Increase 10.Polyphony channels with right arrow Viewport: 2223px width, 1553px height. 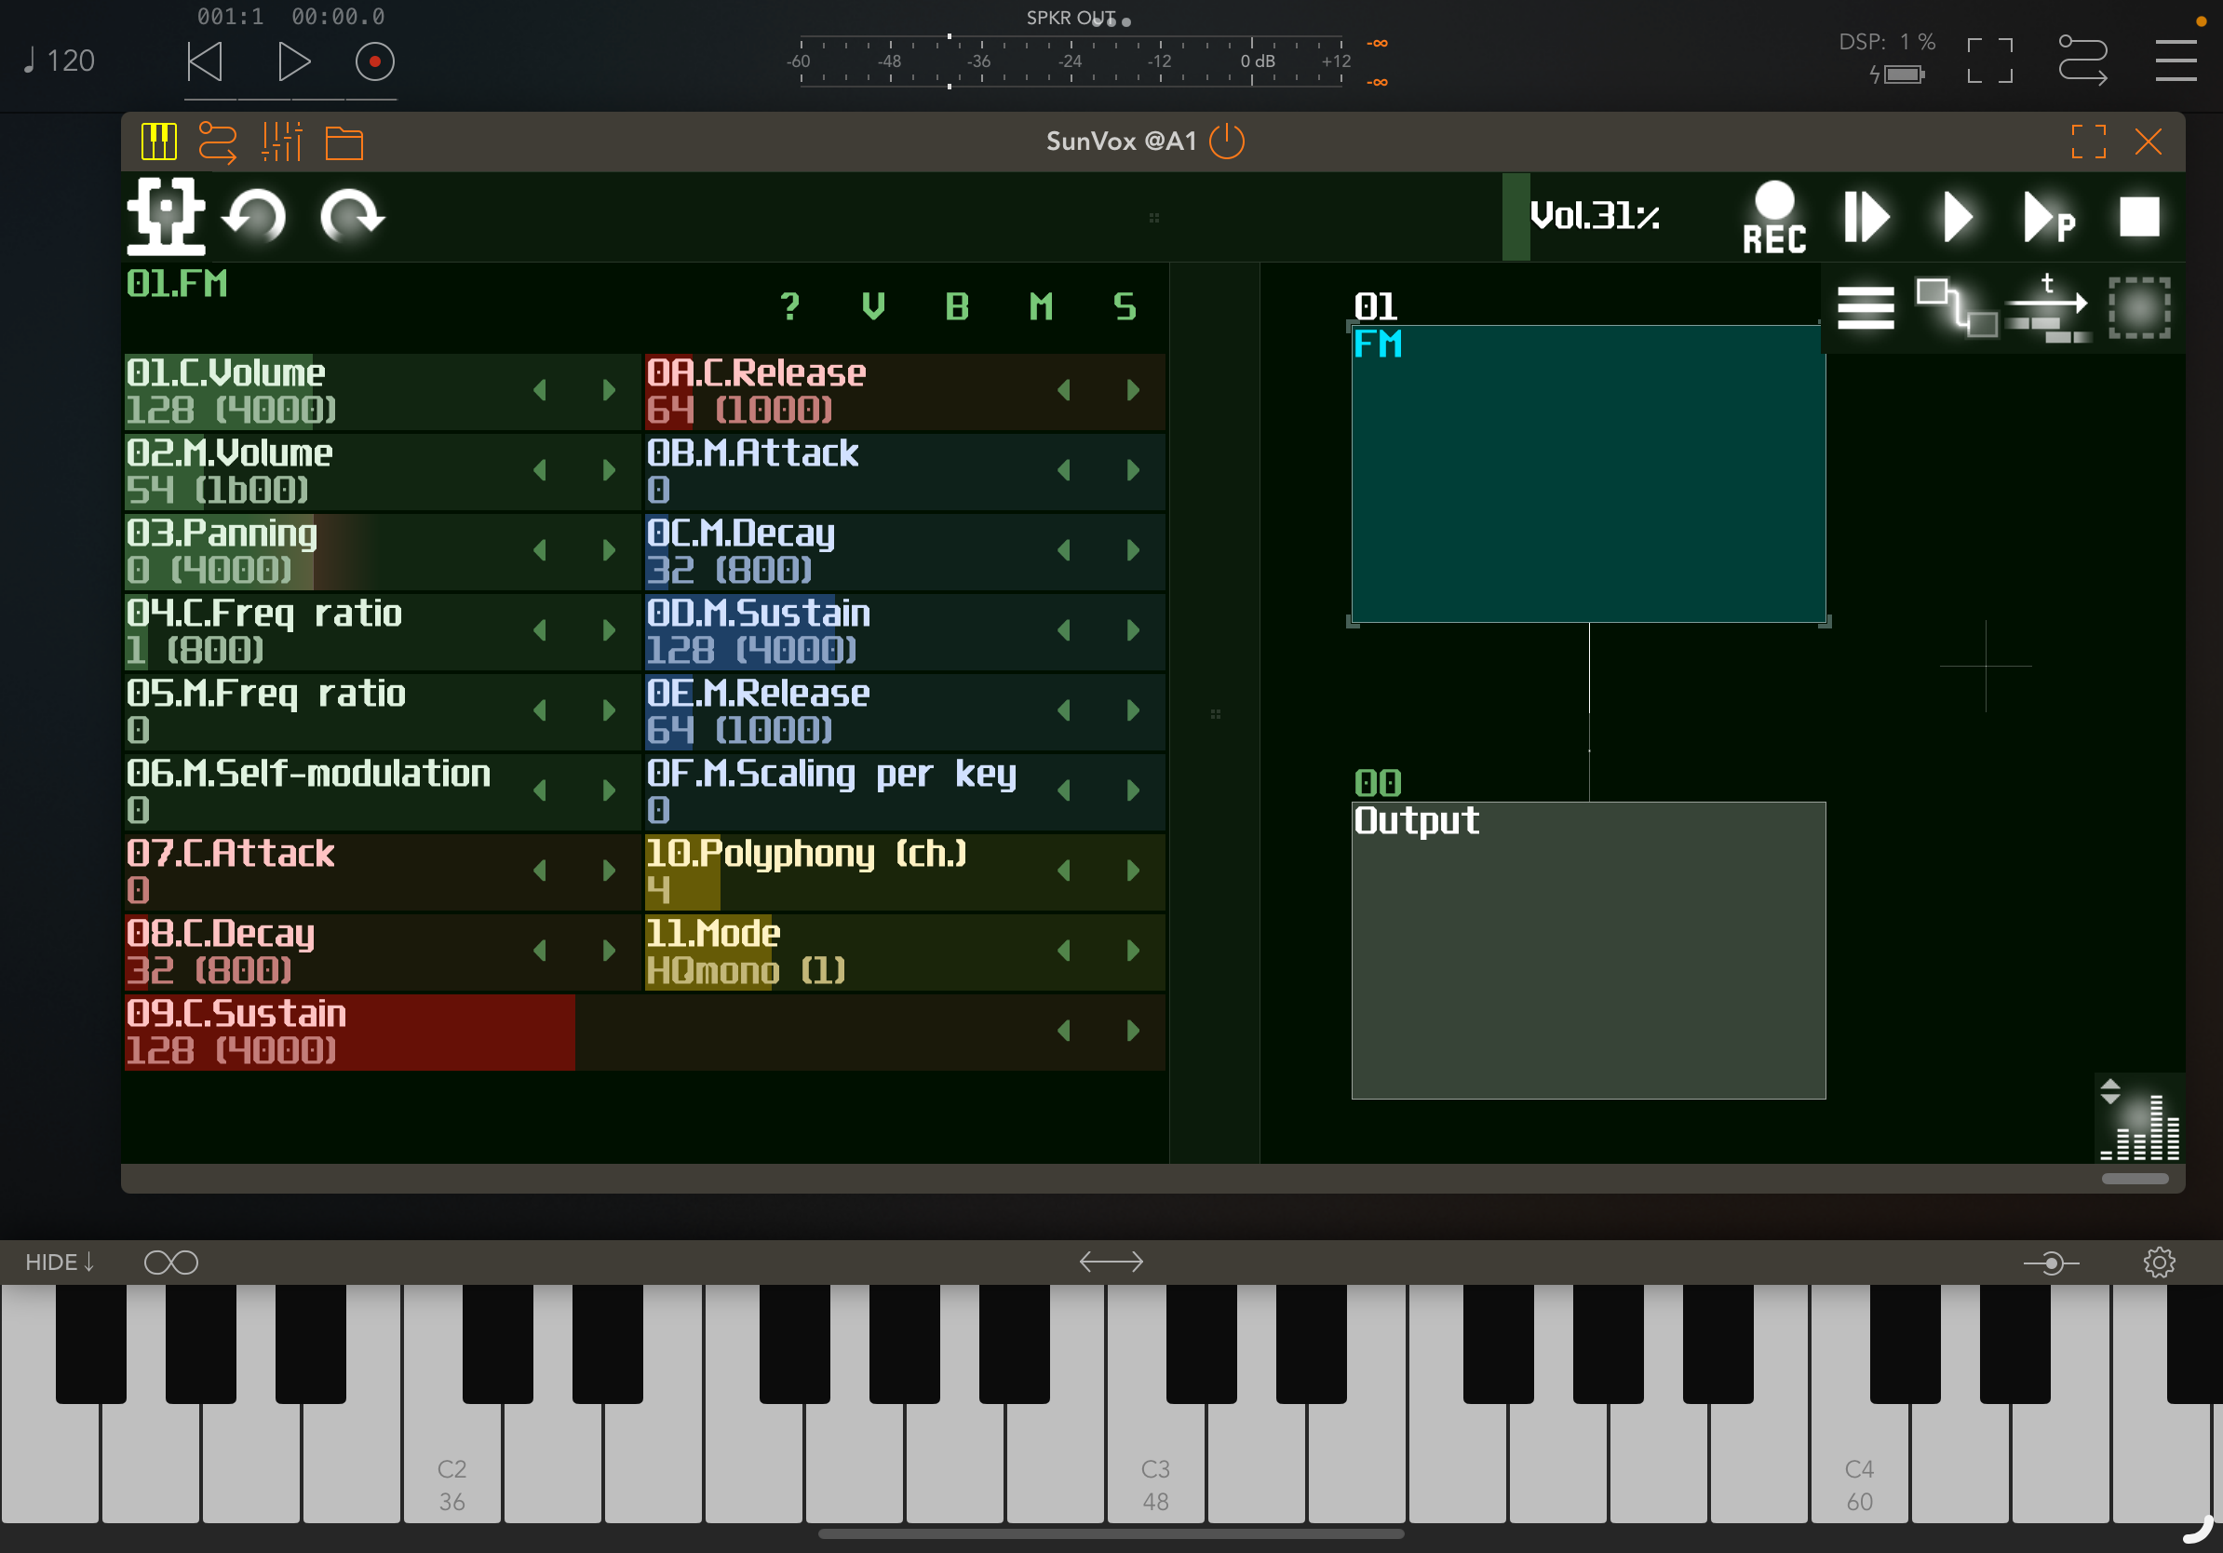[x=1133, y=871]
